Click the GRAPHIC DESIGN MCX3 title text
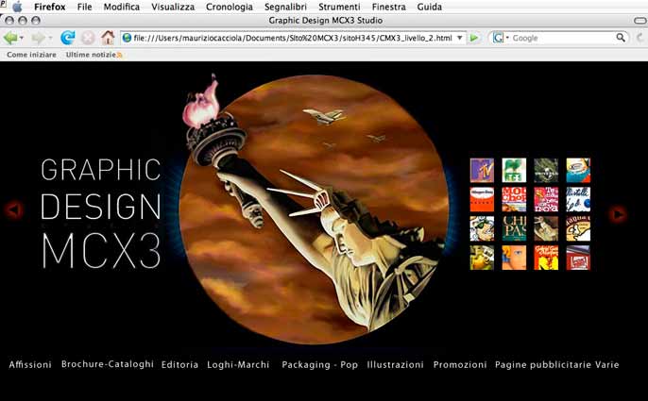Image resolution: width=648 pixels, height=401 pixels. click(x=101, y=213)
